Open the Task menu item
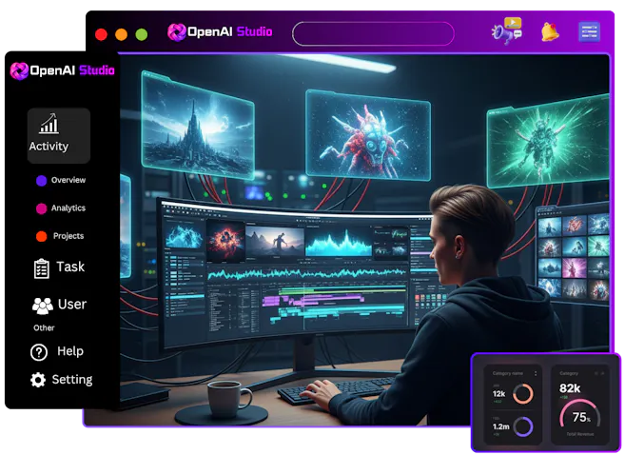Screen dimensions: 625x455 click(x=59, y=268)
